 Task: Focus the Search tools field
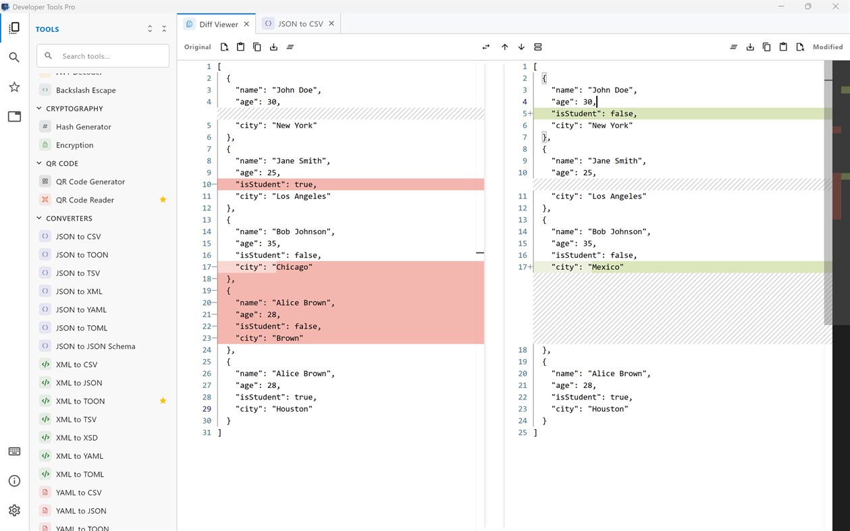tap(103, 56)
